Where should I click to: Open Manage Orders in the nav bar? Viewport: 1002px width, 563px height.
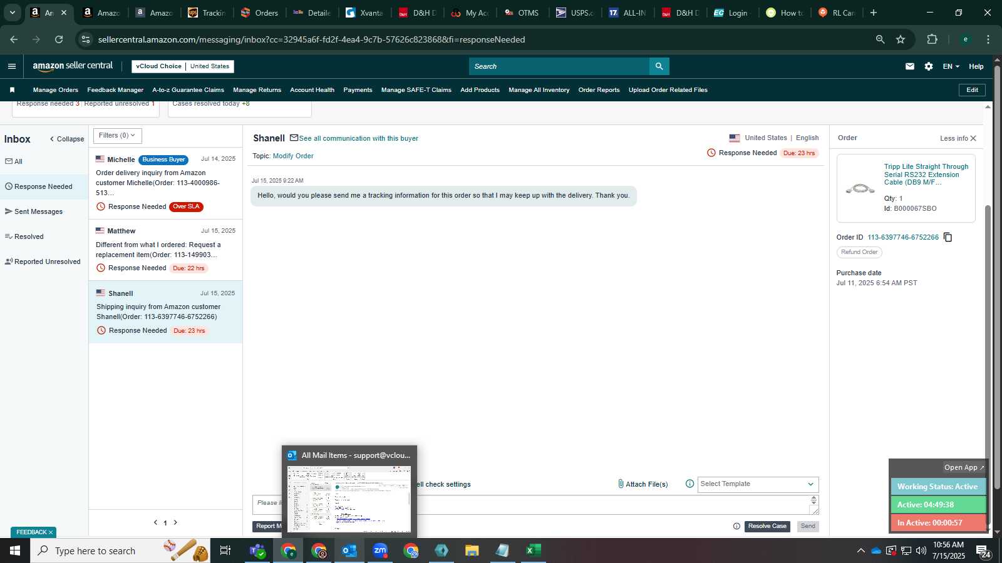click(x=56, y=90)
